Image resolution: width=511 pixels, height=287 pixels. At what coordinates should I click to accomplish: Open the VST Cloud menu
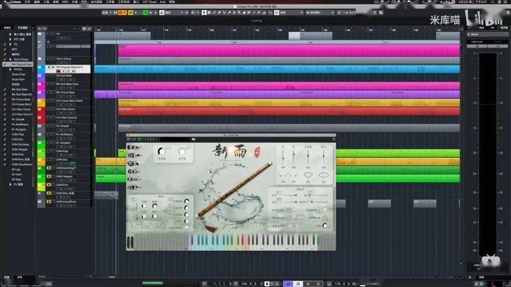click(150, 2)
